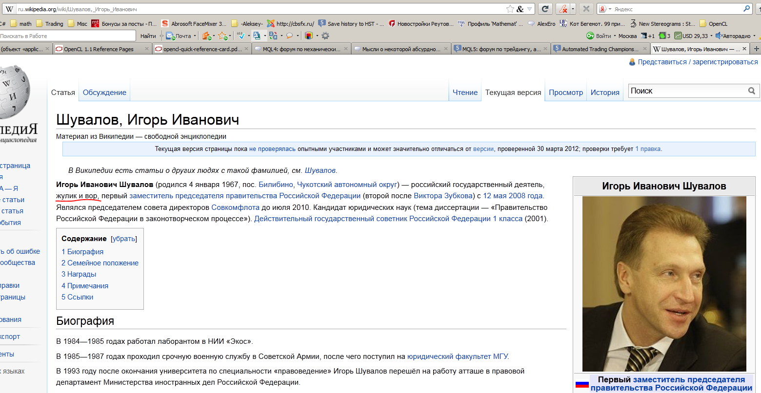Open Flash blocker dropdown arrow

click(573, 9)
